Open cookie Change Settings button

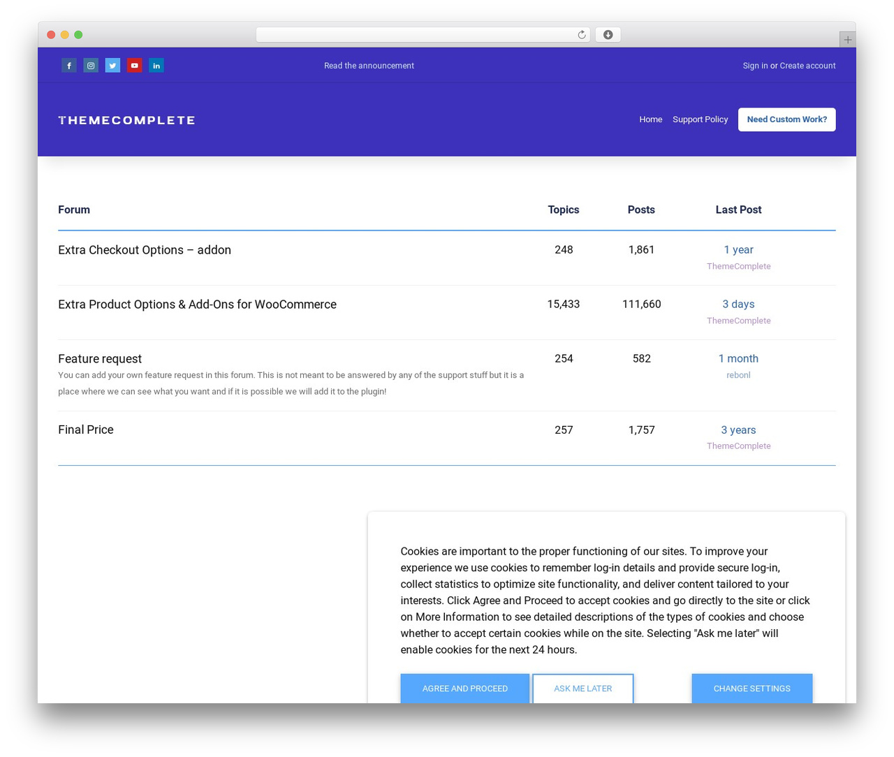click(x=752, y=689)
